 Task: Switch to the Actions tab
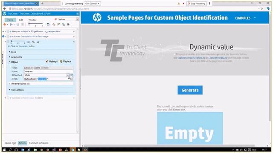(23, 143)
